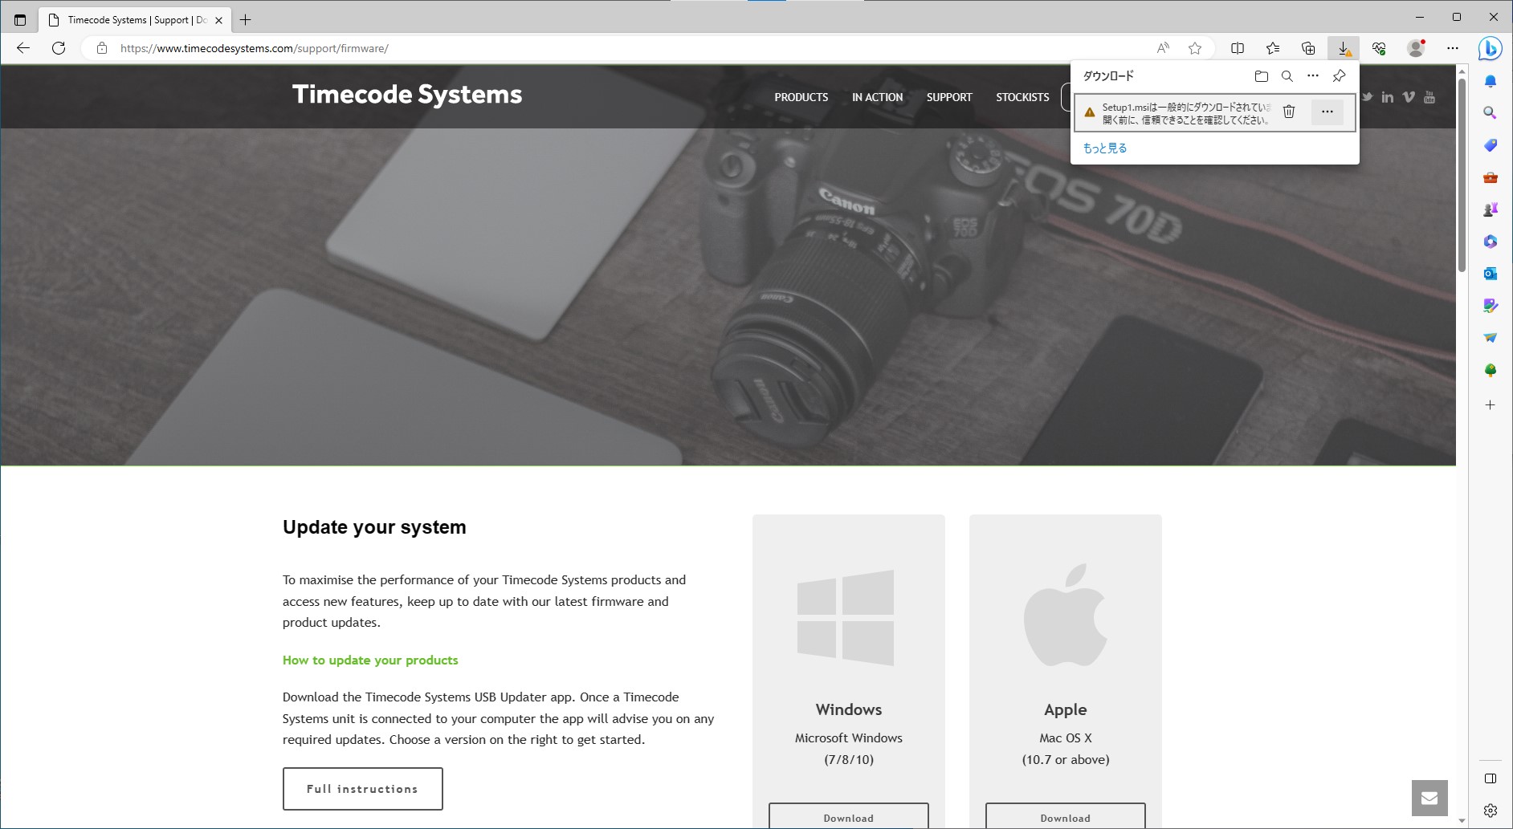Image resolution: width=1513 pixels, height=829 pixels.
Task: Open Timecode Systems YouTube page
Action: [x=1429, y=97]
